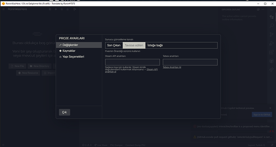This screenshot has width=276, height=147.
Task: Click the Import button
Action: point(49,73)
